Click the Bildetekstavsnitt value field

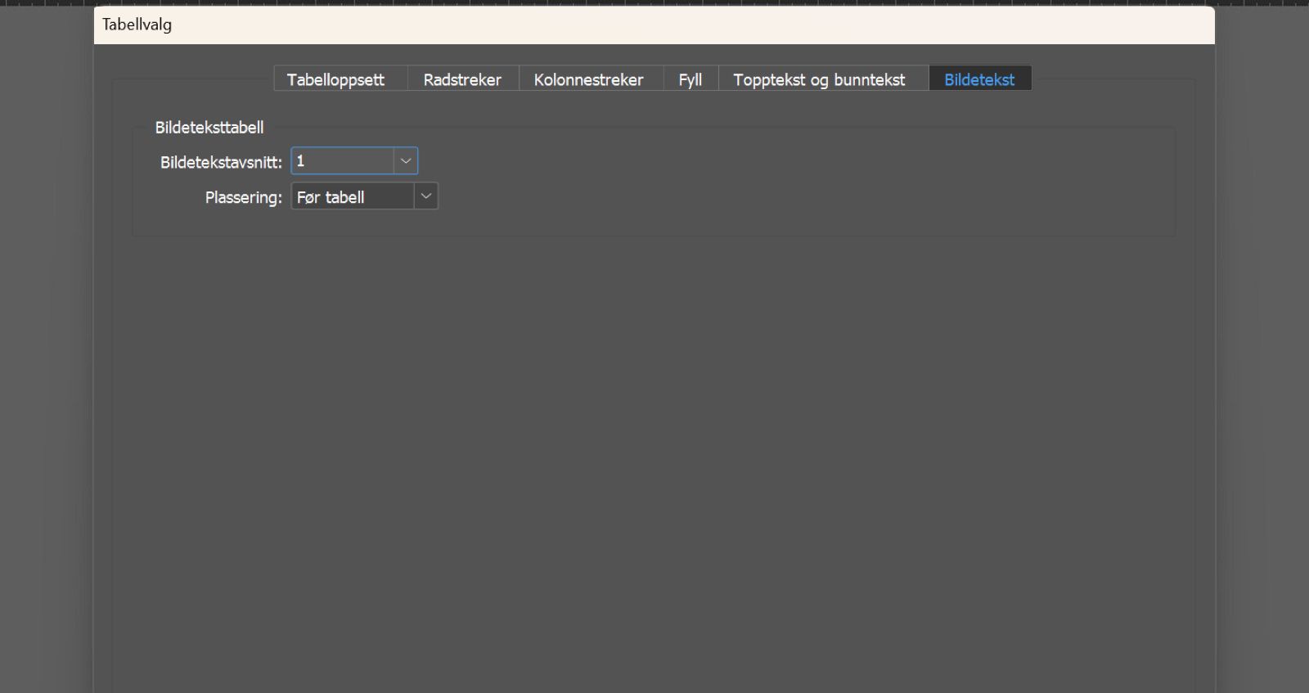pyautogui.click(x=343, y=161)
